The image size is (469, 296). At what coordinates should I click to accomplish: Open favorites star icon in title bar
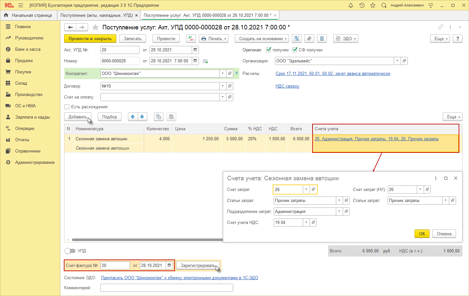tap(373, 5)
